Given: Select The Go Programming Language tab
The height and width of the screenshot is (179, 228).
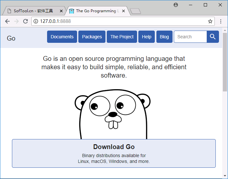Looking at the screenshot, I should (x=97, y=11).
